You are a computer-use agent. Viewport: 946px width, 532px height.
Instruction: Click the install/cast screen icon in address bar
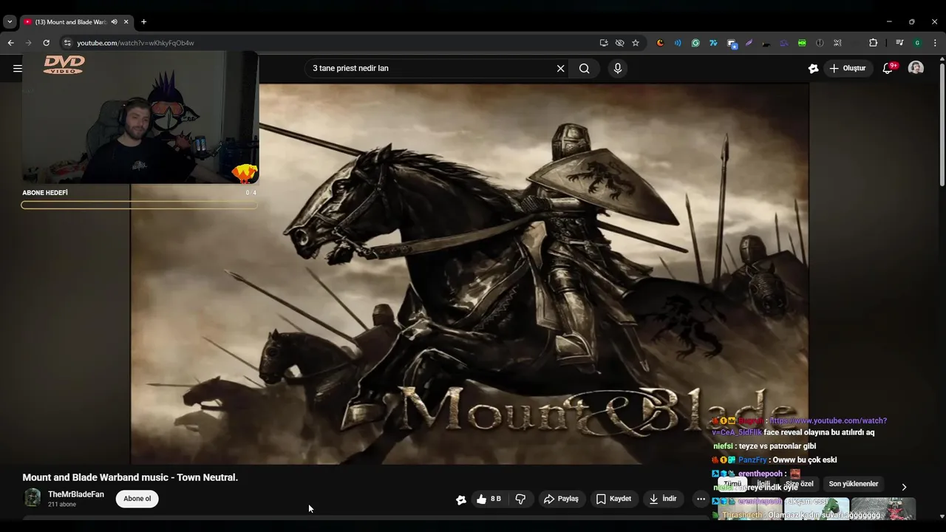pyautogui.click(x=604, y=43)
